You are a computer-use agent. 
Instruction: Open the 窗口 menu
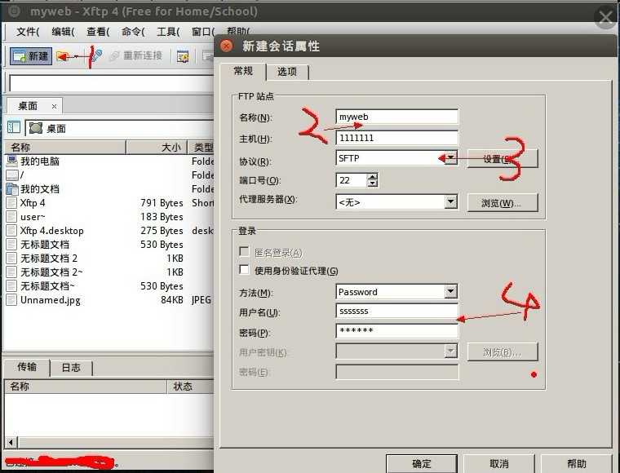coord(203,32)
